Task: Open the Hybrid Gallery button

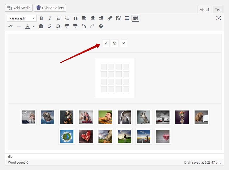Action: [x=50, y=8]
